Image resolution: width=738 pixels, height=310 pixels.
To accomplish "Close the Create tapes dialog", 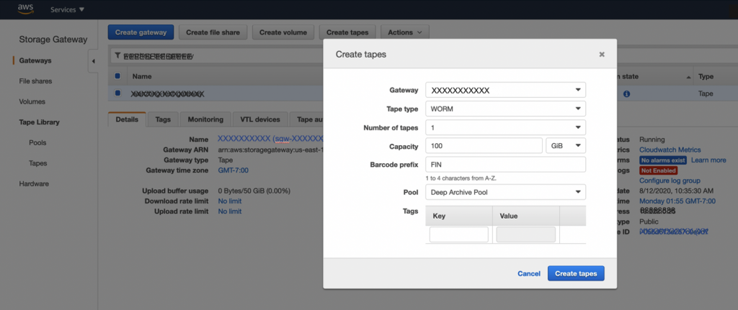I will coord(602,55).
